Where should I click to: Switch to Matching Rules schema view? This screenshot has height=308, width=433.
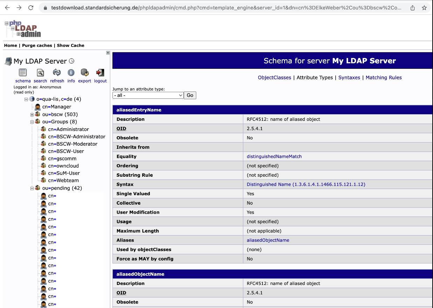click(x=383, y=78)
